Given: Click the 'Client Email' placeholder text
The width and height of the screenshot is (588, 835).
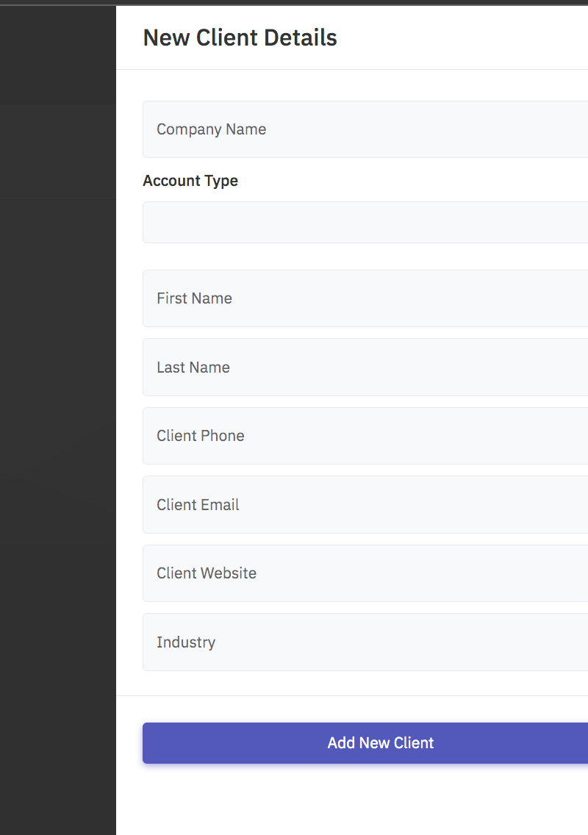Looking at the screenshot, I should (198, 504).
